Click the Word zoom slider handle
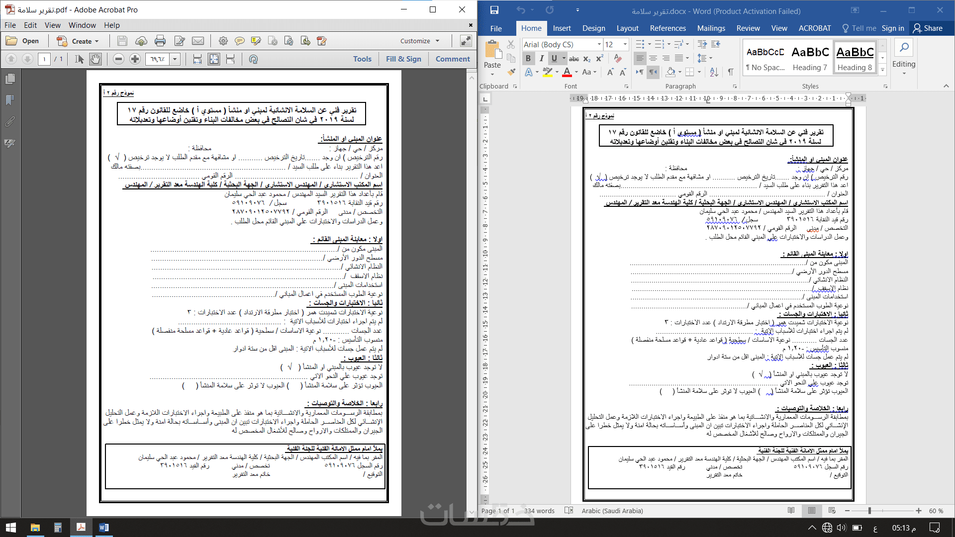Image resolution: width=955 pixels, height=537 pixels. coord(869,511)
